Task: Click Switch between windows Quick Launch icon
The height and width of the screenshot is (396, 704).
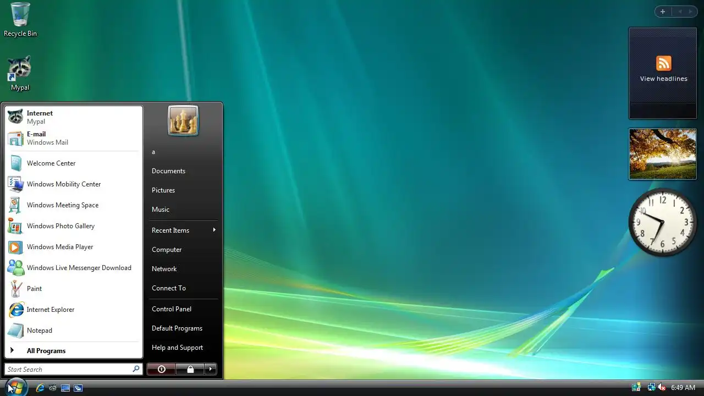Action: tap(78, 388)
